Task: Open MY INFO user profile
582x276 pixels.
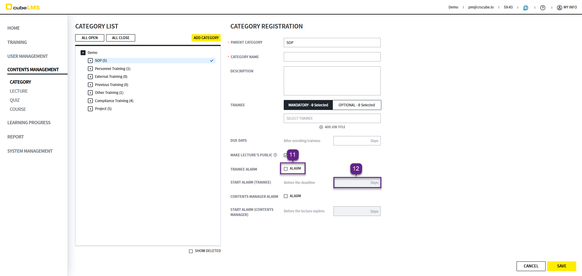Action: (567, 7)
